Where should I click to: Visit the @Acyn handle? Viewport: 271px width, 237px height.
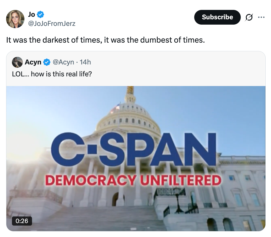63,62
